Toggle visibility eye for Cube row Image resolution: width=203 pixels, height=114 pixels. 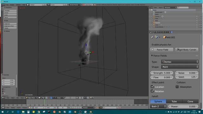(197, 18)
